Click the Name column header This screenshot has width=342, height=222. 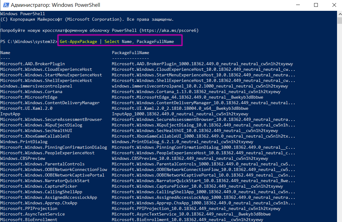click(x=5, y=53)
